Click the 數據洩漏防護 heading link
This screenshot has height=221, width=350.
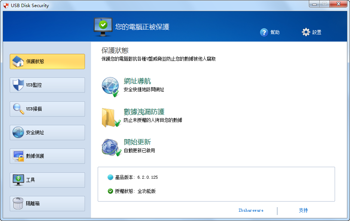pyautogui.click(x=144, y=112)
